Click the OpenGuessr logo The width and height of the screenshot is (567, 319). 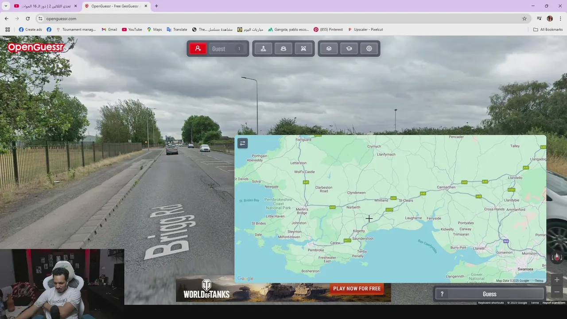tap(36, 47)
